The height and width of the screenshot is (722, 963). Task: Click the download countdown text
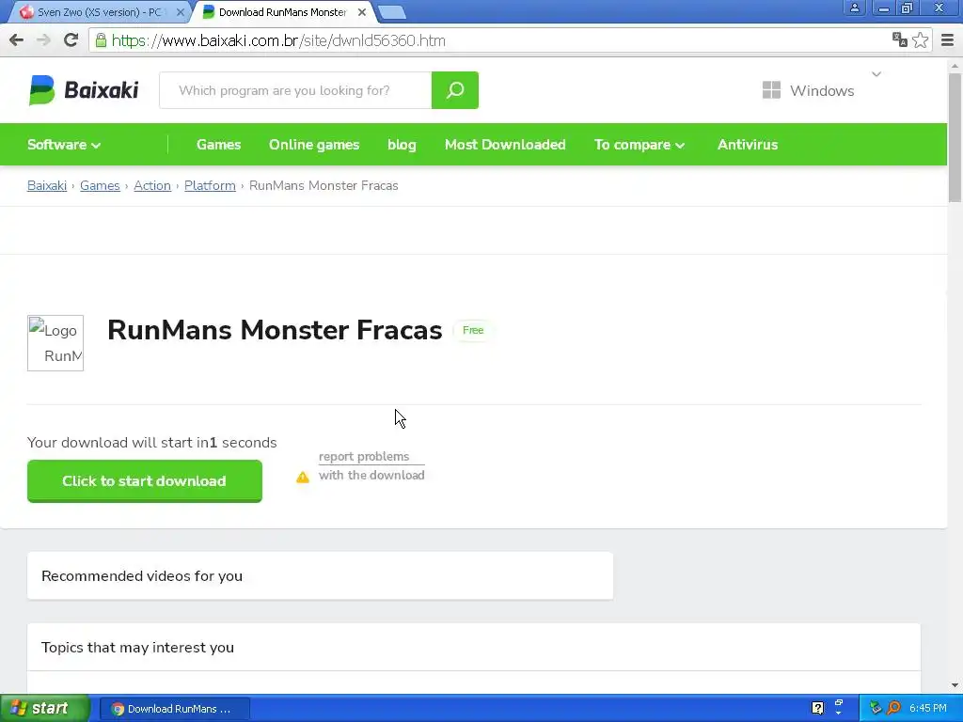[151, 443]
